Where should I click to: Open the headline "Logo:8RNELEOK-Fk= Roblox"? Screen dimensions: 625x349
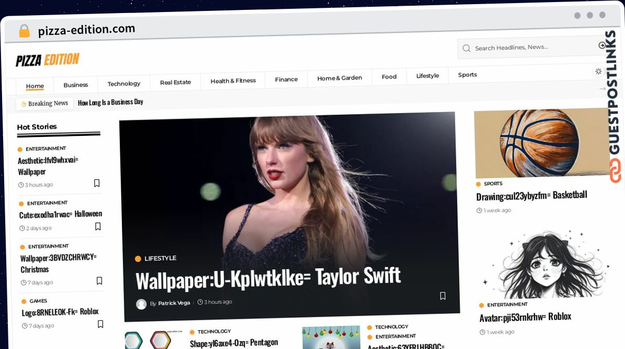(60, 311)
